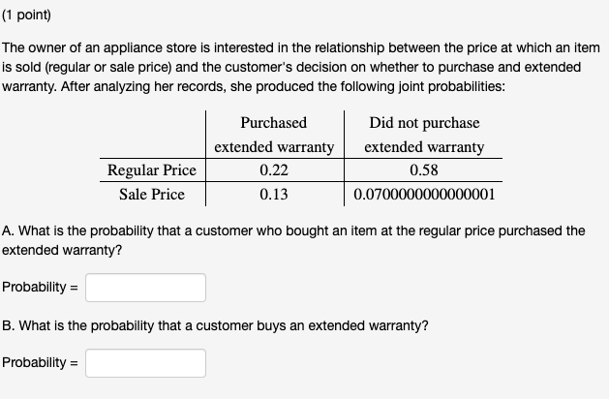Click the question B prompt text
This screenshot has width=609, height=399.
point(215,325)
